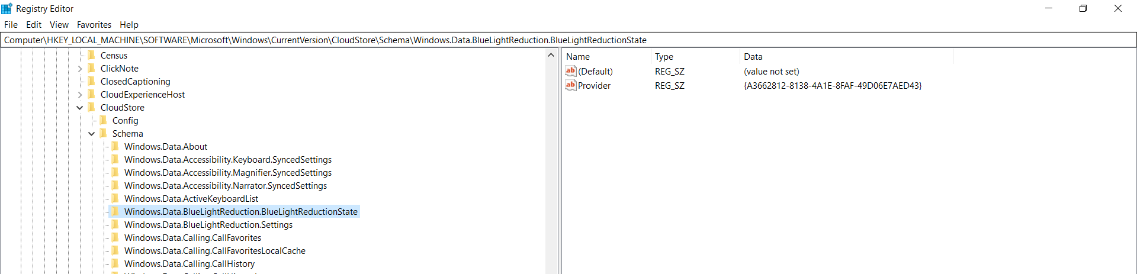Click the Windows.Data.About folder icon
1137x274 pixels.
(115, 147)
